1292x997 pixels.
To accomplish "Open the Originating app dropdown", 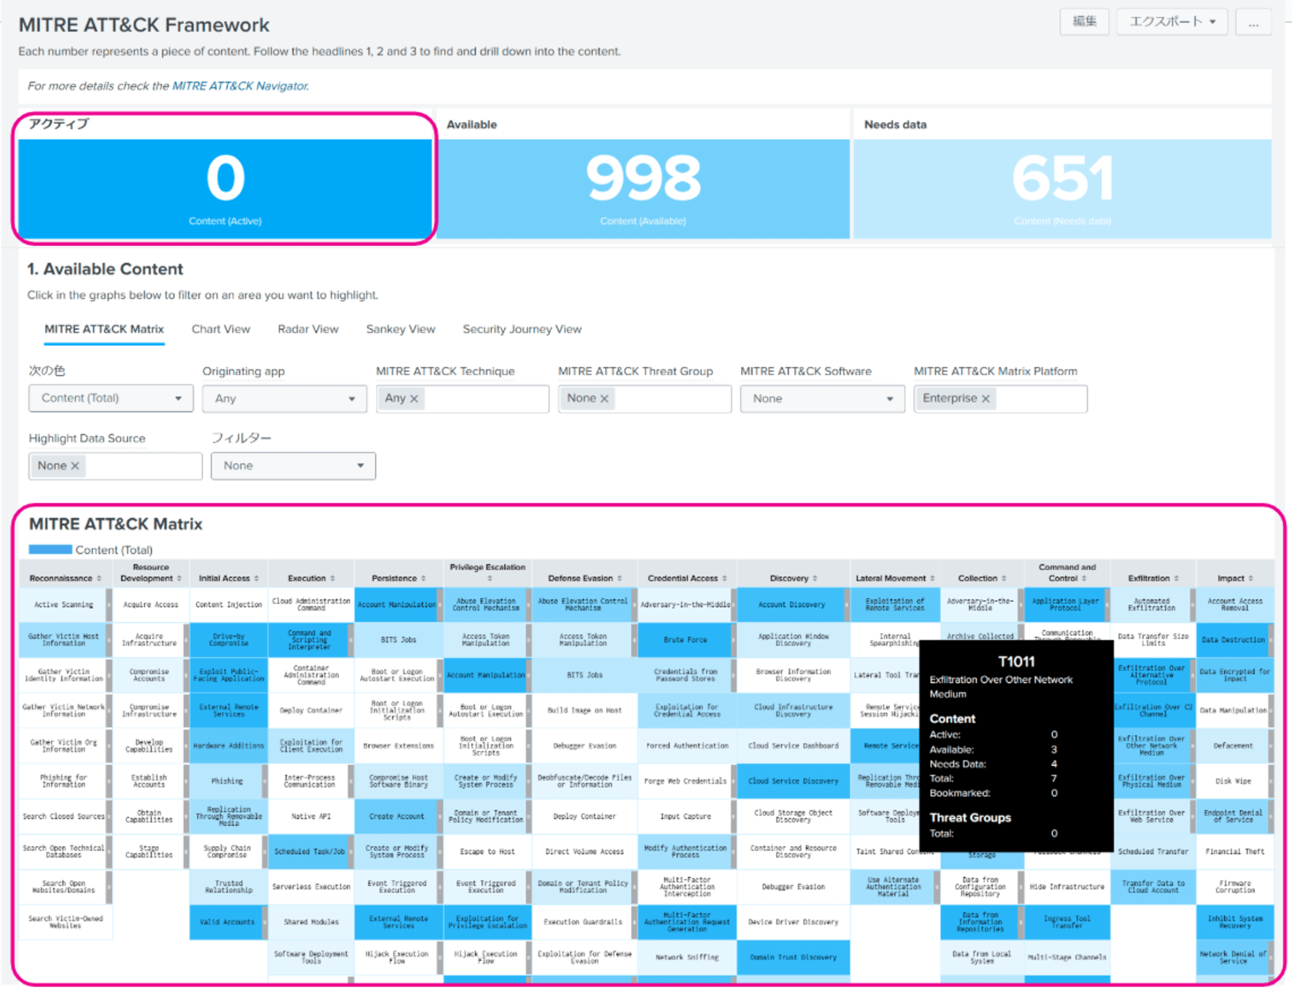I will pyautogui.click(x=284, y=398).
